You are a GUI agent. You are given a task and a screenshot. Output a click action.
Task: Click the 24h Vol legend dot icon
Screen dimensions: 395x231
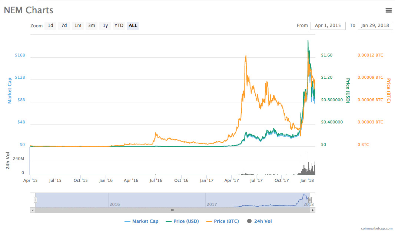[x=249, y=221]
